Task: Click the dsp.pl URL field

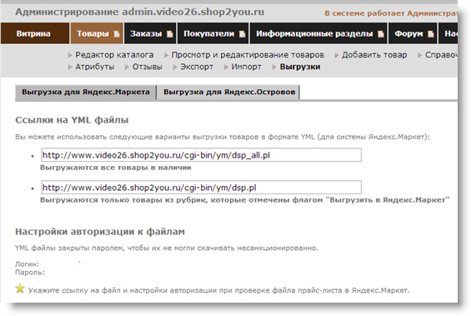Action: [201, 188]
